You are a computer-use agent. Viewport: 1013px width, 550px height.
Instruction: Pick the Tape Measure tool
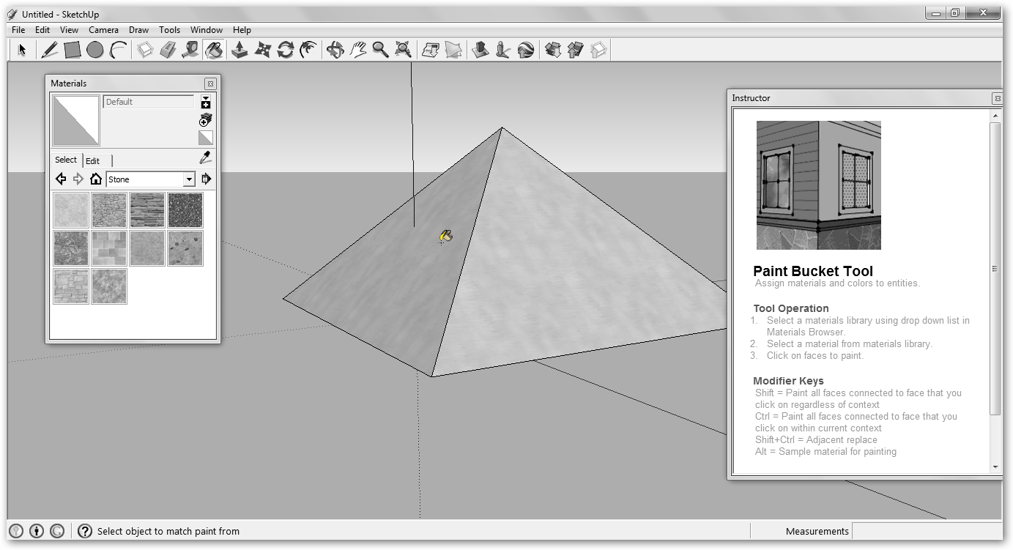point(190,50)
